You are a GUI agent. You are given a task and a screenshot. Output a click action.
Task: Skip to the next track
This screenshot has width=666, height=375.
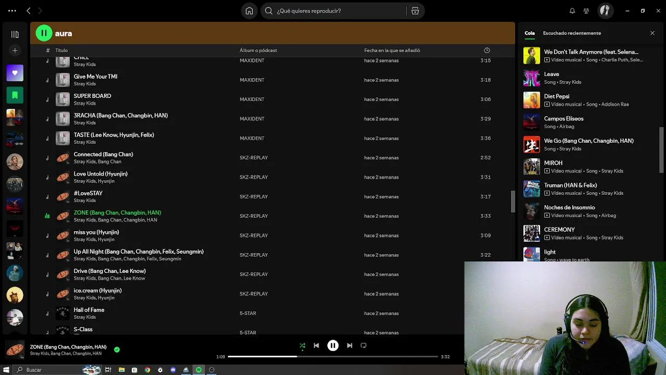tap(350, 345)
